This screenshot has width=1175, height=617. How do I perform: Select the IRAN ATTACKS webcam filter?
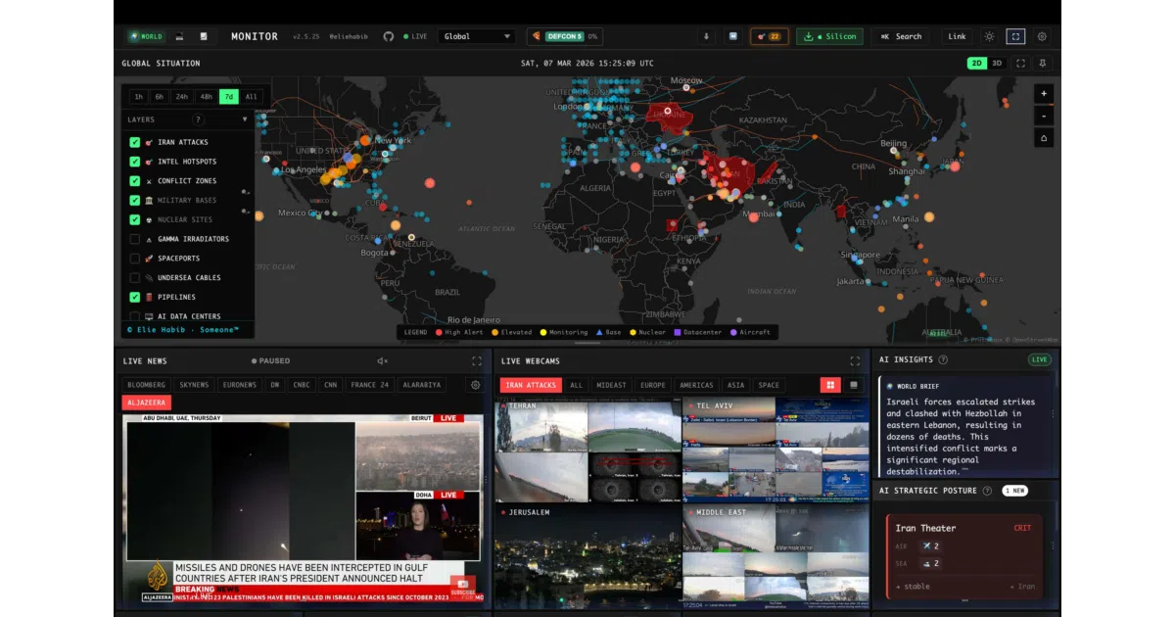(531, 385)
